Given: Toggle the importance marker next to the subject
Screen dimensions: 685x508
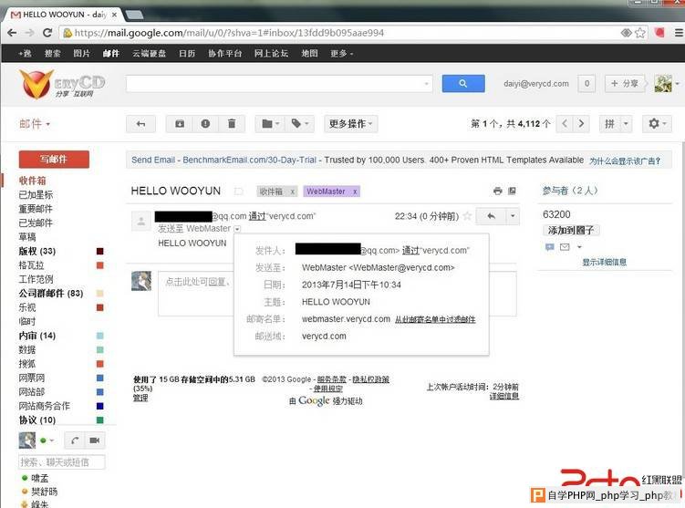Looking at the screenshot, I should point(239,192).
